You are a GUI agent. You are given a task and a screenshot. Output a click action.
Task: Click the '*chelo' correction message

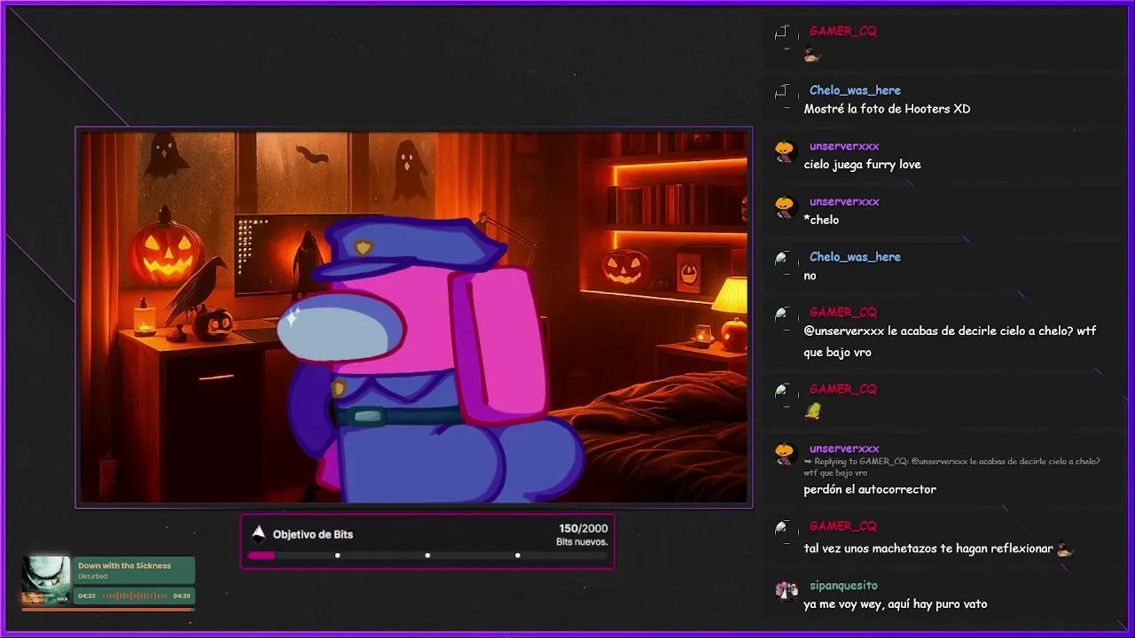pos(821,220)
